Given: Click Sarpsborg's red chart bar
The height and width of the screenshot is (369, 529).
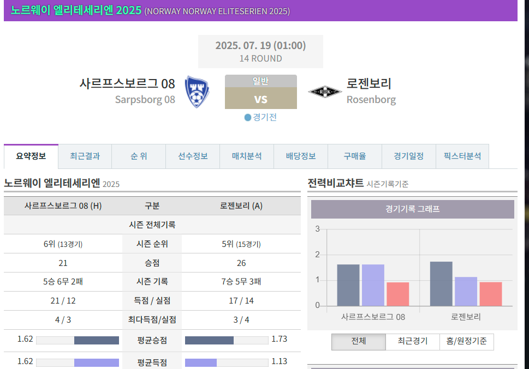Looking at the screenshot, I should click(x=398, y=294).
